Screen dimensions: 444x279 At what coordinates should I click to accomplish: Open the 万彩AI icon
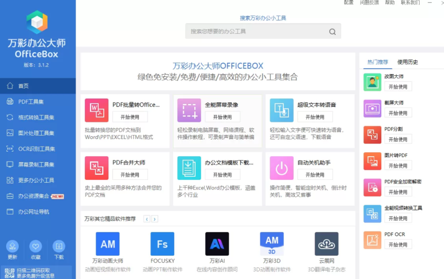pyautogui.click(x=217, y=244)
